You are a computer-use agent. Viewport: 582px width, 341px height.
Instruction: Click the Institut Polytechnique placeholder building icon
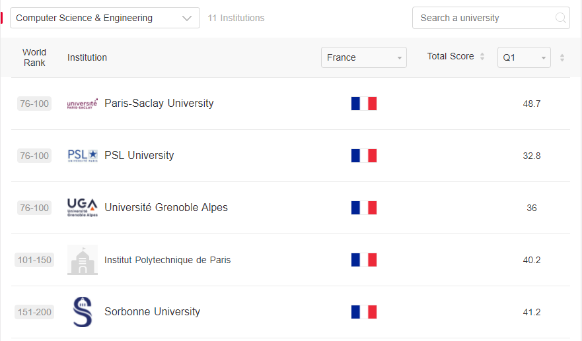coord(83,260)
